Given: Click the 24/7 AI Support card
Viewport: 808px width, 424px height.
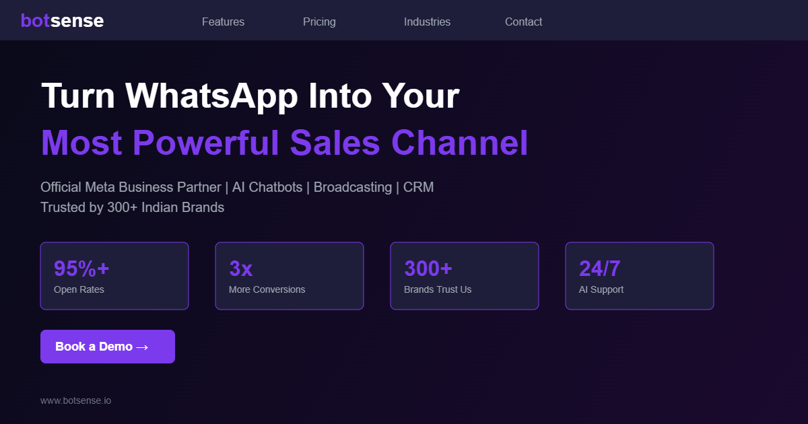Looking at the screenshot, I should click(640, 276).
